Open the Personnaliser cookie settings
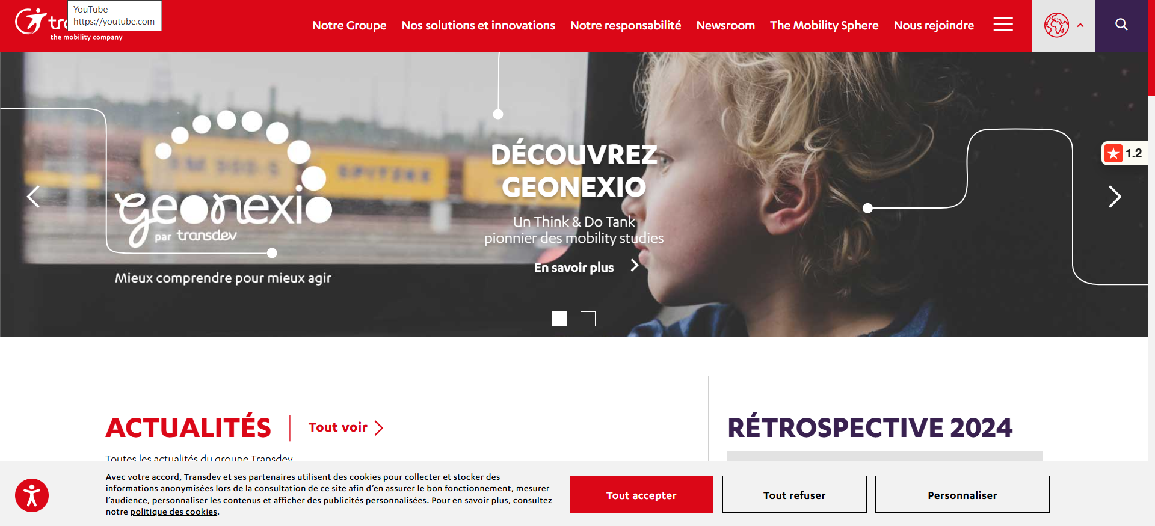This screenshot has height=526, width=1155. point(962,494)
